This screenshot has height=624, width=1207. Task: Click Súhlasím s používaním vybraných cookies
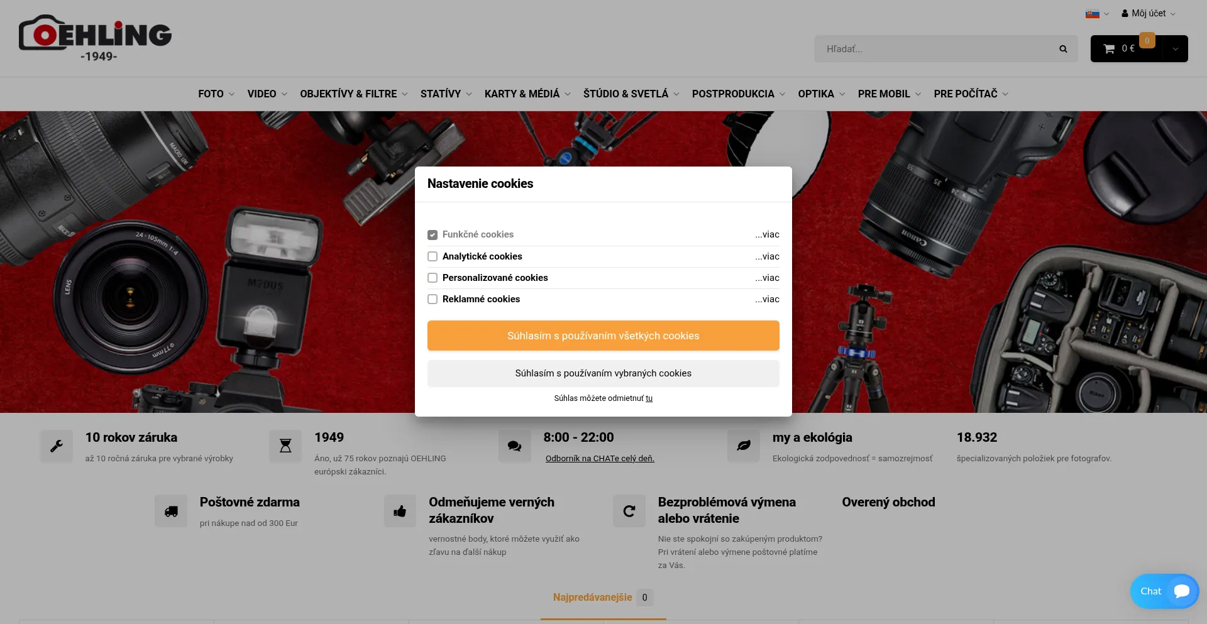tap(603, 373)
